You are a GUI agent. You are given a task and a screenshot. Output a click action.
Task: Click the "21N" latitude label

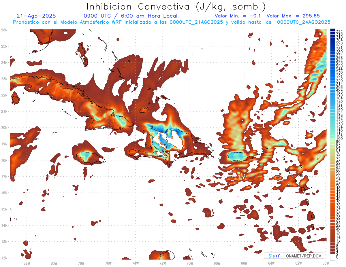[4, 111]
